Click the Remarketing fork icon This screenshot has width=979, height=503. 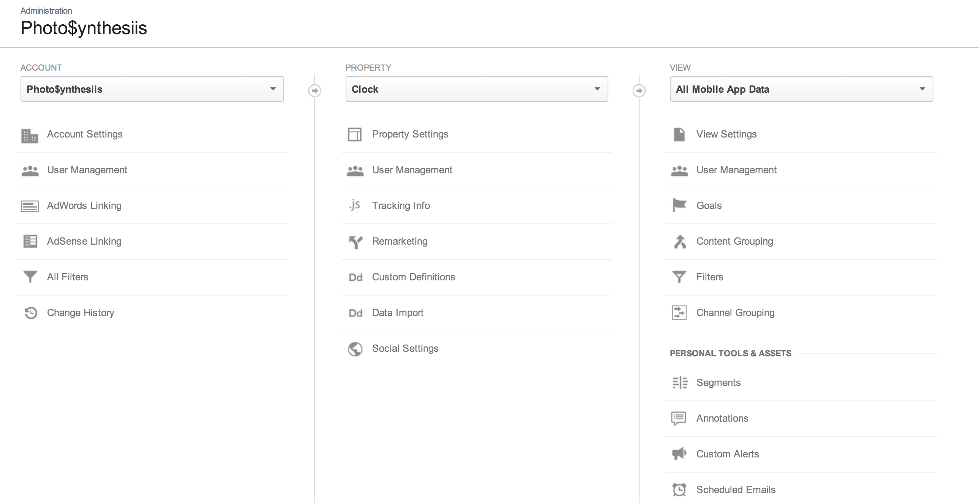[355, 242]
